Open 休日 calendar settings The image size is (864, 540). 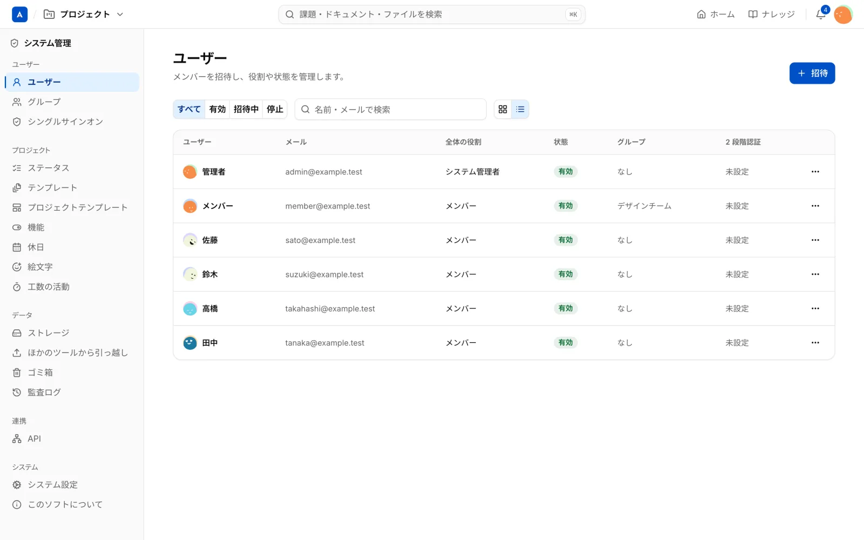click(72, 247)
